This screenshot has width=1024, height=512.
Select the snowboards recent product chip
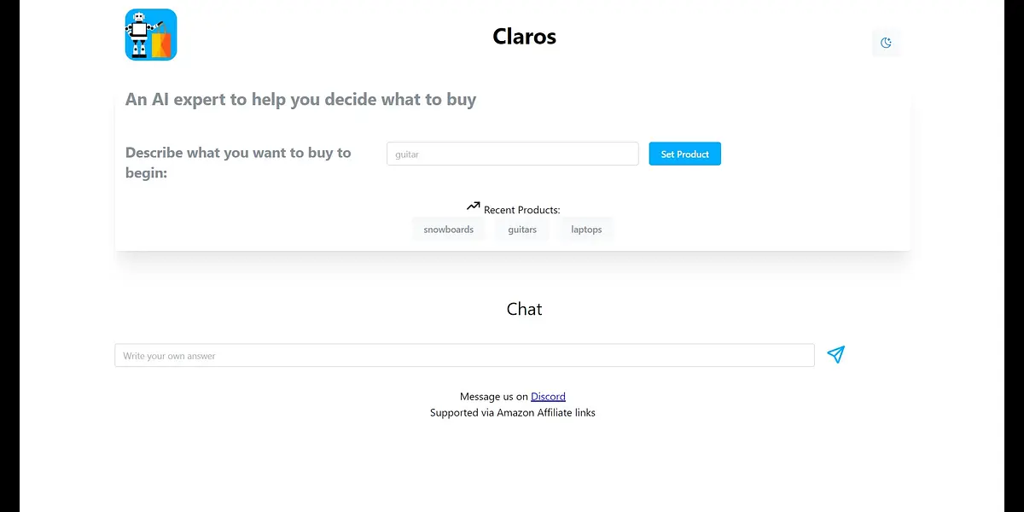click(448, 230)
